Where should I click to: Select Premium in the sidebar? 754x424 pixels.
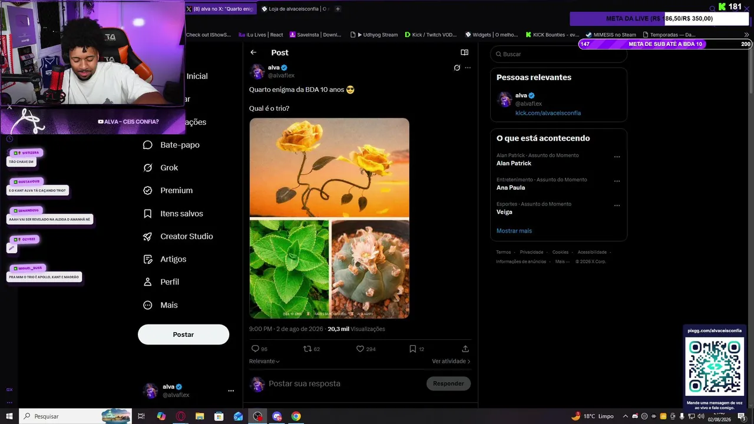point(168,190)
